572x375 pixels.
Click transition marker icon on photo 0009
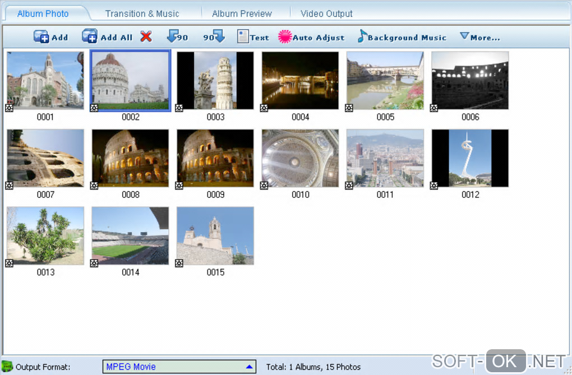coord(179,186)
